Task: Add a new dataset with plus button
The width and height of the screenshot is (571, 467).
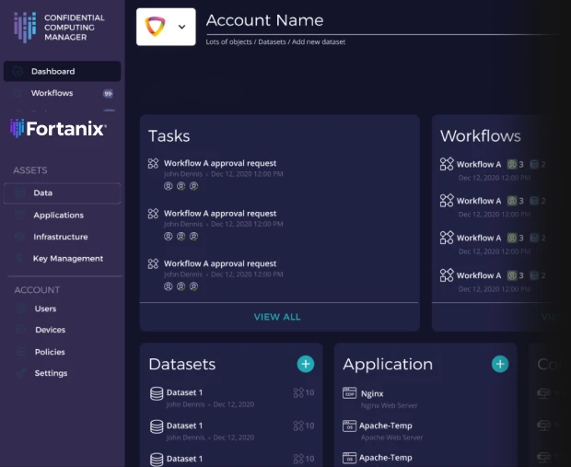Action: (306, 364)
